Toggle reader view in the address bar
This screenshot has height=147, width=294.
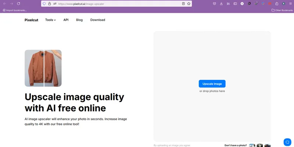[183, 4]
